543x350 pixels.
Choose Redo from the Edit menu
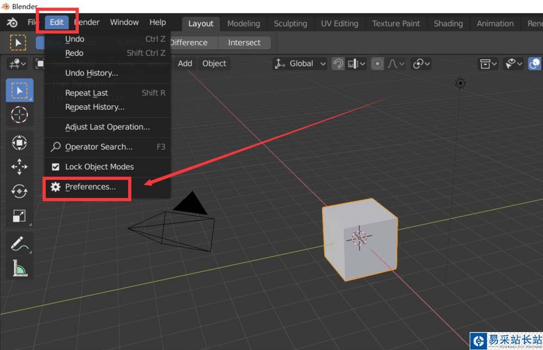(108, 53)
